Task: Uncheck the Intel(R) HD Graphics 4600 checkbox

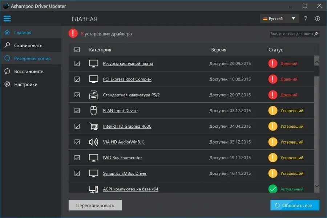Action: point(77,126)
